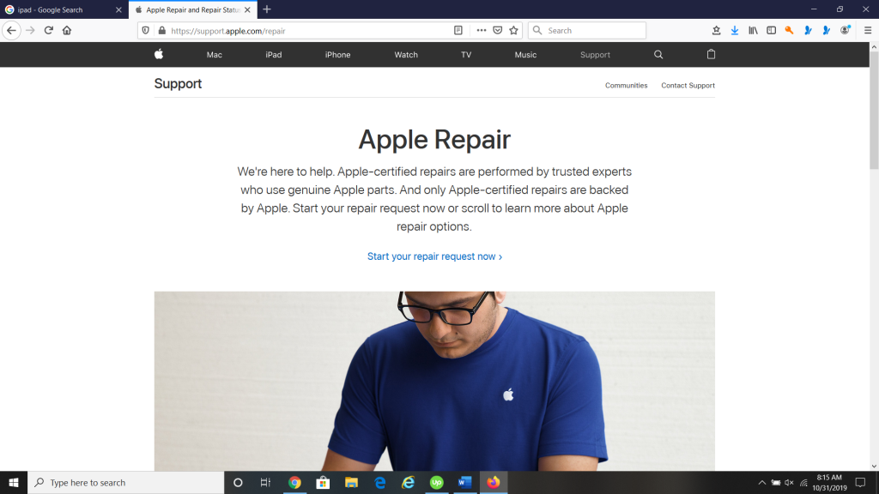This screenshot has height=494, width=879.
Task: Open Chrome from the taskbar
Action: [294, 482]
